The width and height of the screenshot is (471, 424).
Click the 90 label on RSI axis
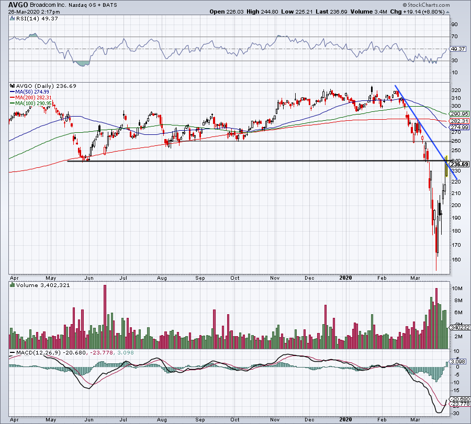(x=455, y=24)
